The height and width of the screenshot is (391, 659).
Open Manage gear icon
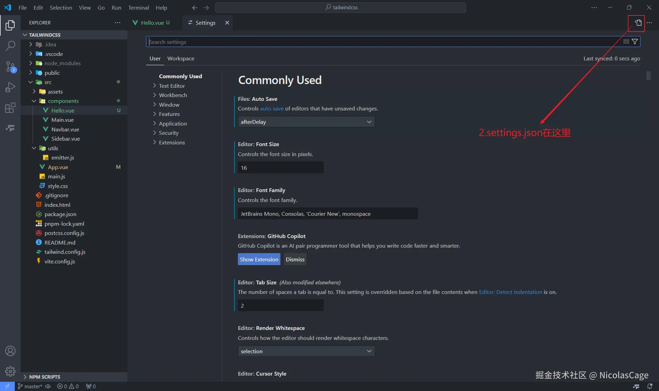point(10,371)
